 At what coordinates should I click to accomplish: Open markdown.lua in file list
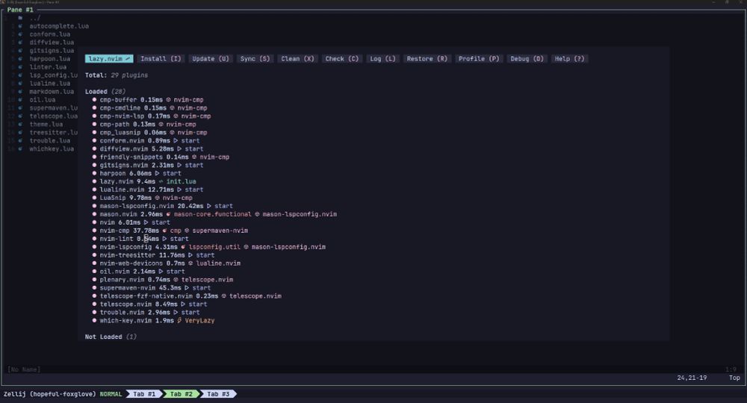(52, 91)
